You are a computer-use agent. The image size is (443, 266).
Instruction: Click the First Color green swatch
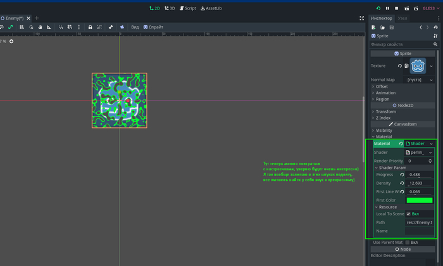[419, 200]
